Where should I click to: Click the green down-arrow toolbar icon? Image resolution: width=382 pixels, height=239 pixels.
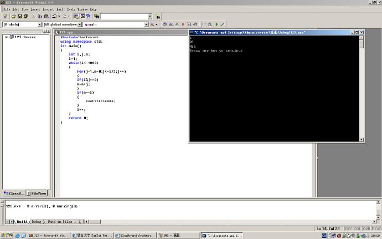pos(216,24)
